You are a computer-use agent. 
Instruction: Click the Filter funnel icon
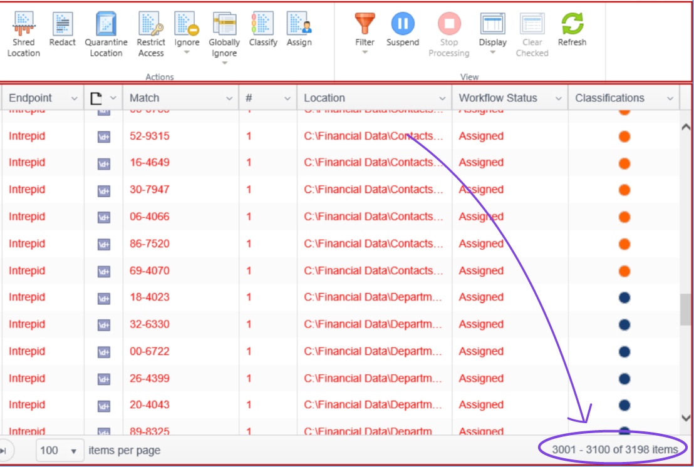click(365, 23)
